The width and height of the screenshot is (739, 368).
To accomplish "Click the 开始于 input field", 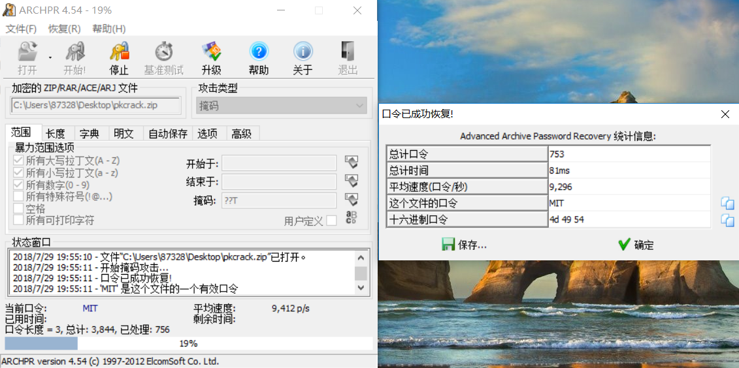I will tap(279, 163).
